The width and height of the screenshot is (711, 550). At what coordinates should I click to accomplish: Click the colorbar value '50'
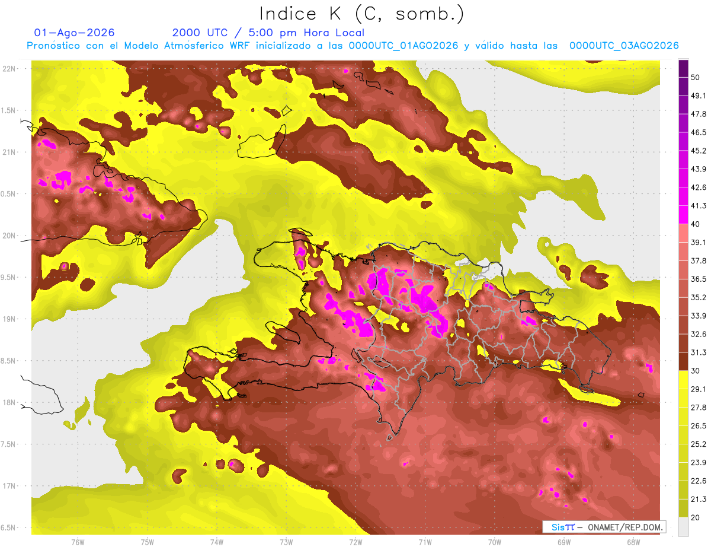click(x=696, y=77)
